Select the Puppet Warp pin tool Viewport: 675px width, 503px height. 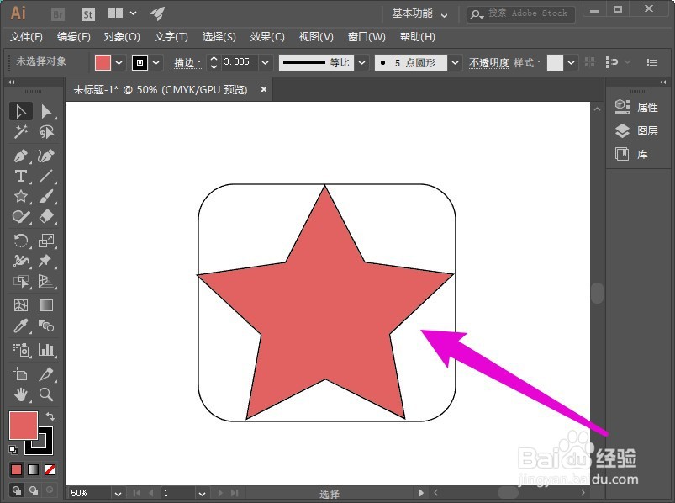point(46,261)
